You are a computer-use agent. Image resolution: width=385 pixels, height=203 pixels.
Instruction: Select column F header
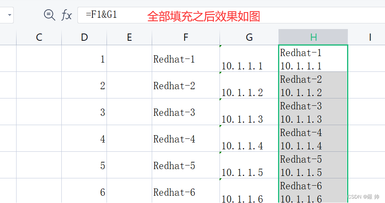click(x=186, y=37)
